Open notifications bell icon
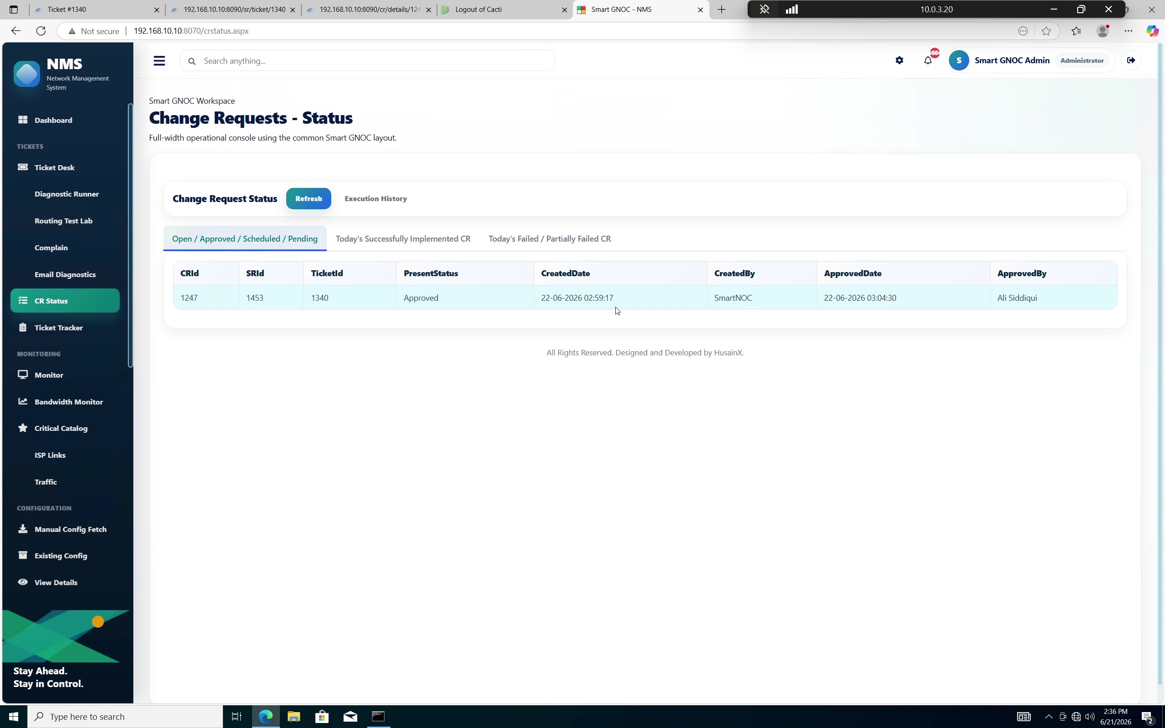 pyautogui.click(x=928, y=61)
